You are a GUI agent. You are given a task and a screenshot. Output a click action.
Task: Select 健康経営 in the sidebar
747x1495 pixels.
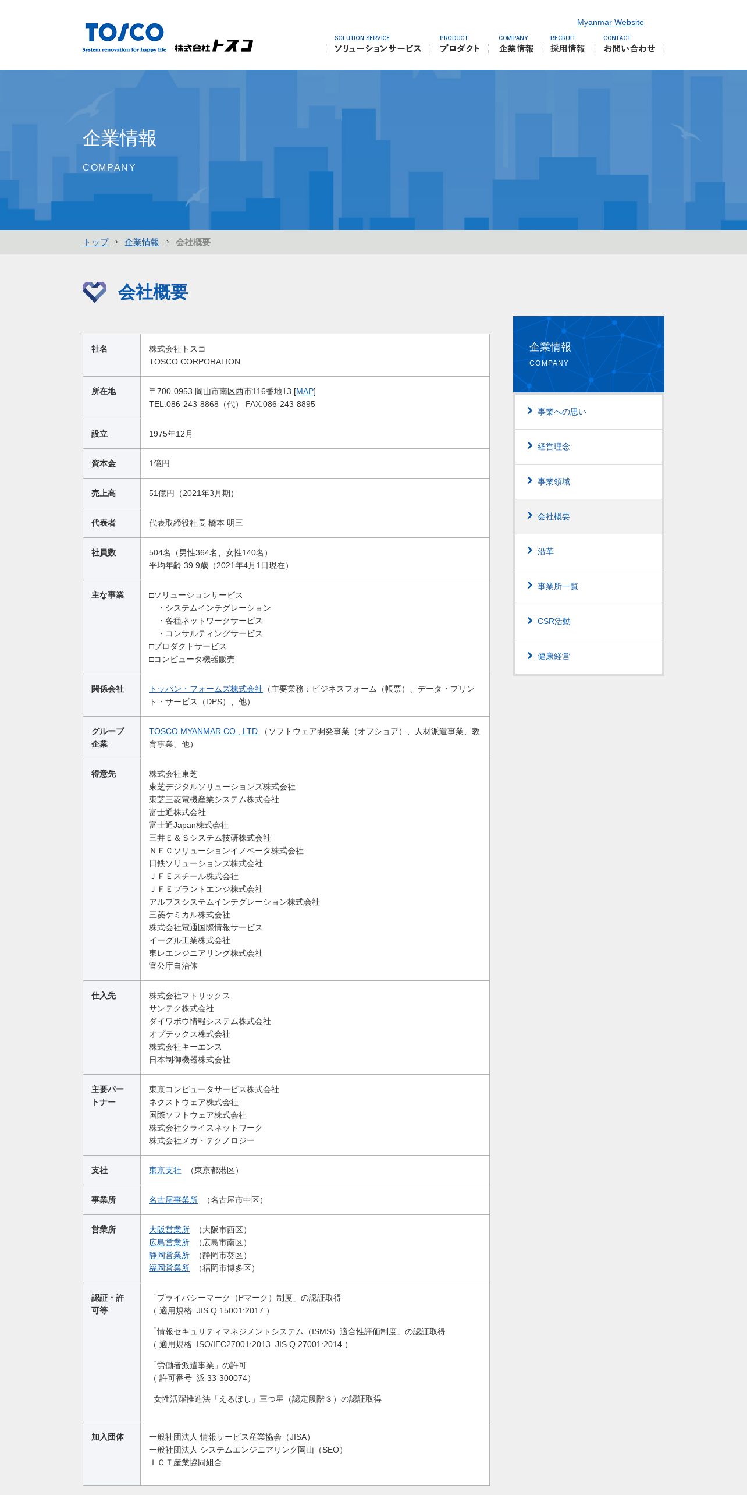click(x=589, y=656)
